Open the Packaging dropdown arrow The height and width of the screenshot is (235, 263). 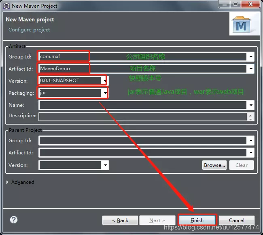point(105,93)
